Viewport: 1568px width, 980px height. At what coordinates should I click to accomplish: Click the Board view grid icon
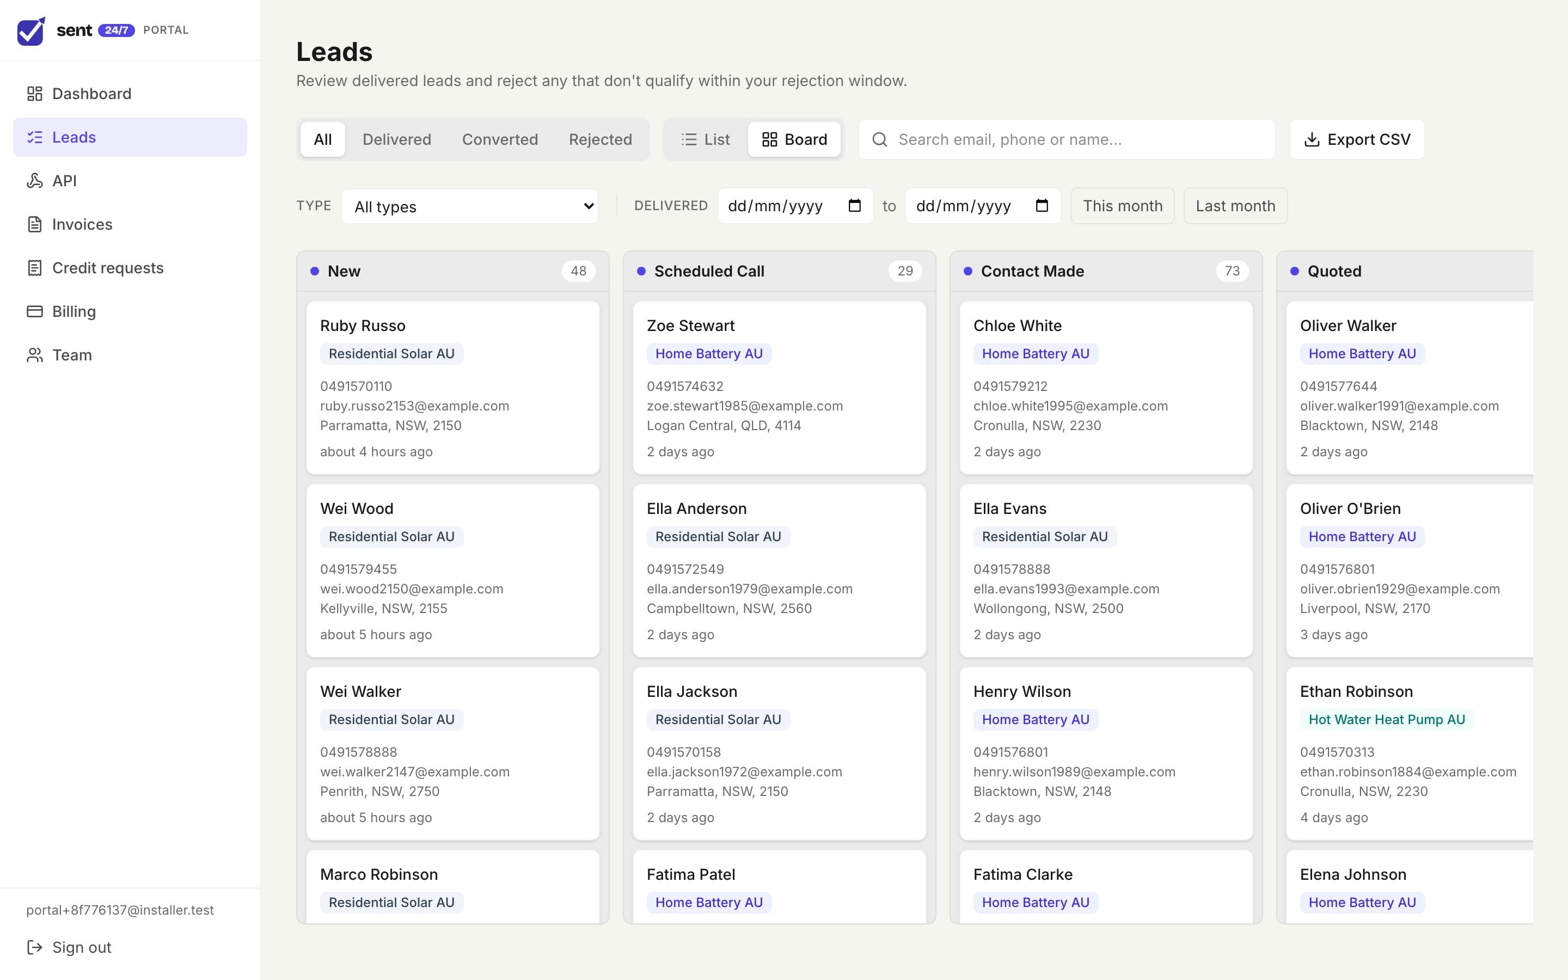(x=769, y=139)
